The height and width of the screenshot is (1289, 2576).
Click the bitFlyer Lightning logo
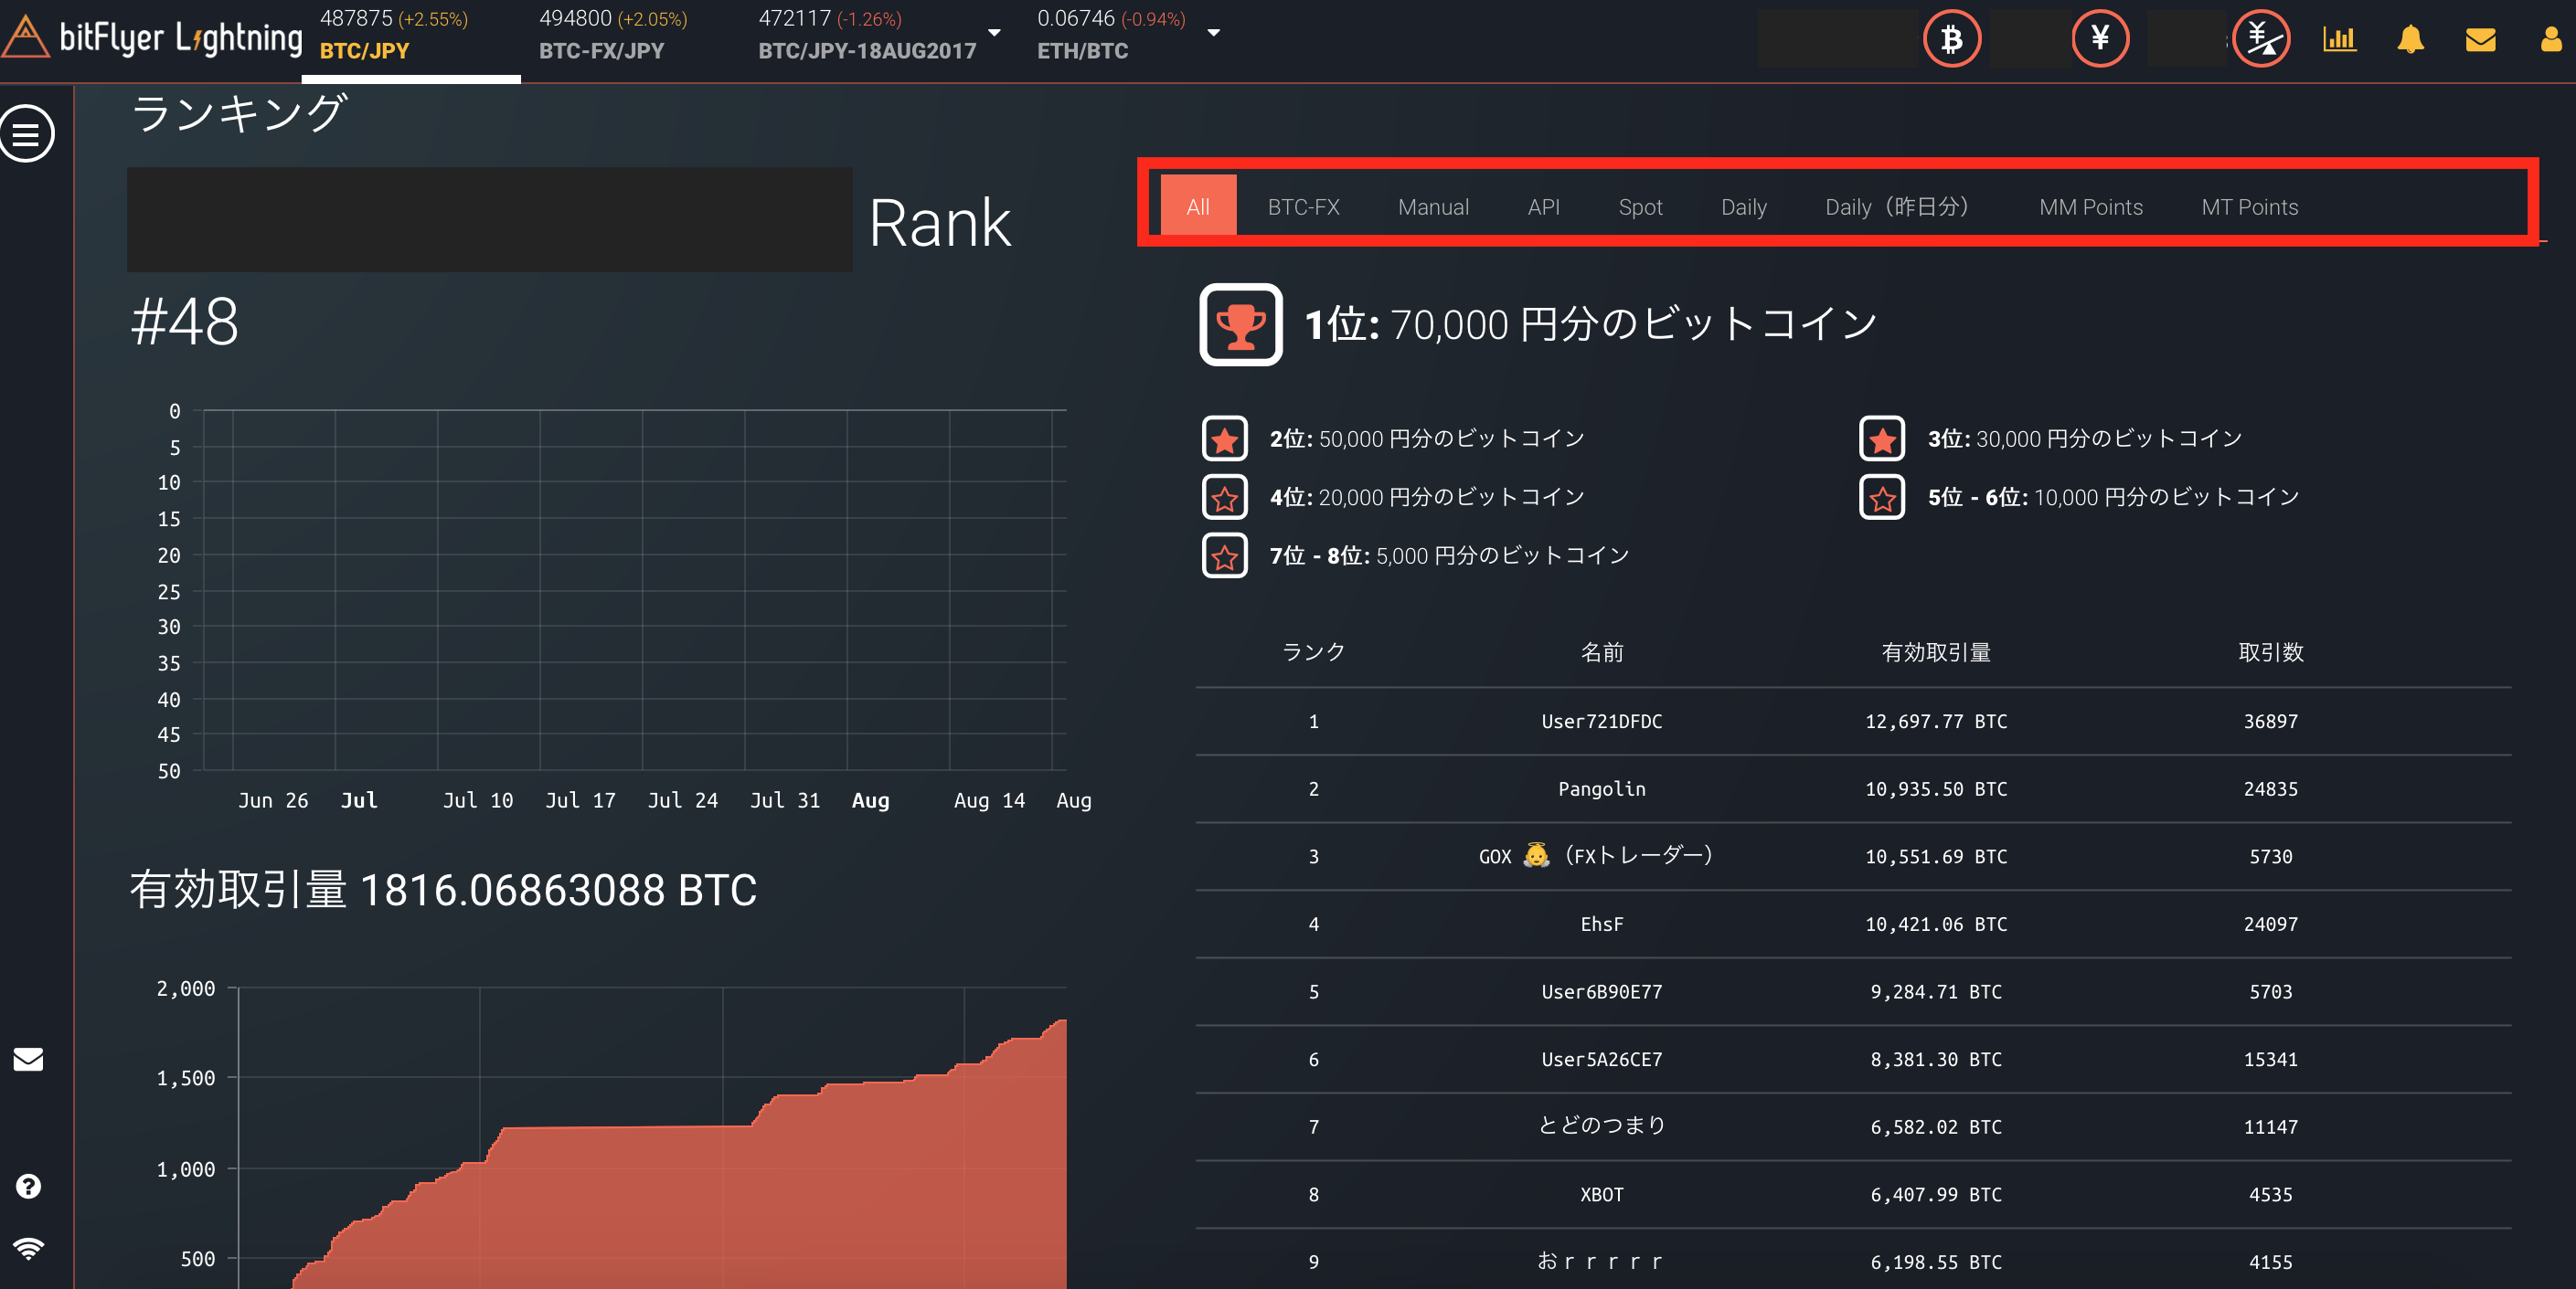152,38
